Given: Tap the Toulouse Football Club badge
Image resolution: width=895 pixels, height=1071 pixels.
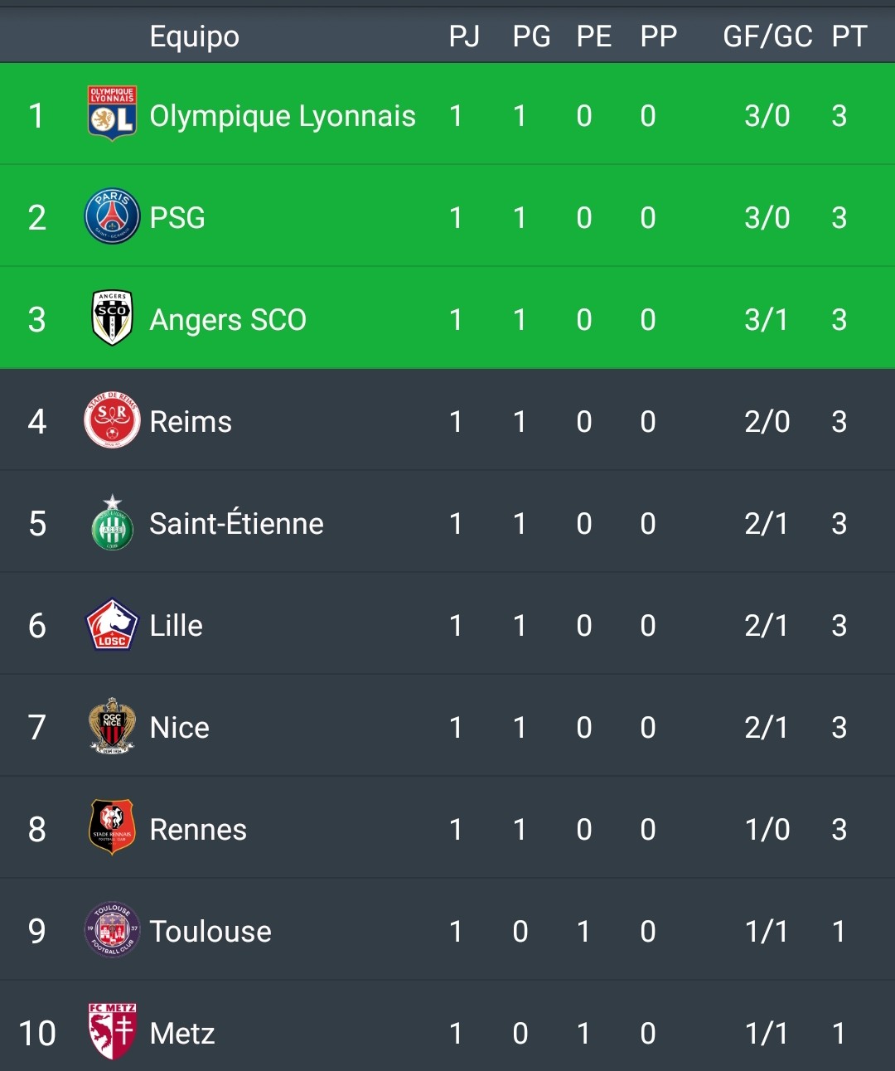Looking at the screenshot, I should (x=112, y=929).
